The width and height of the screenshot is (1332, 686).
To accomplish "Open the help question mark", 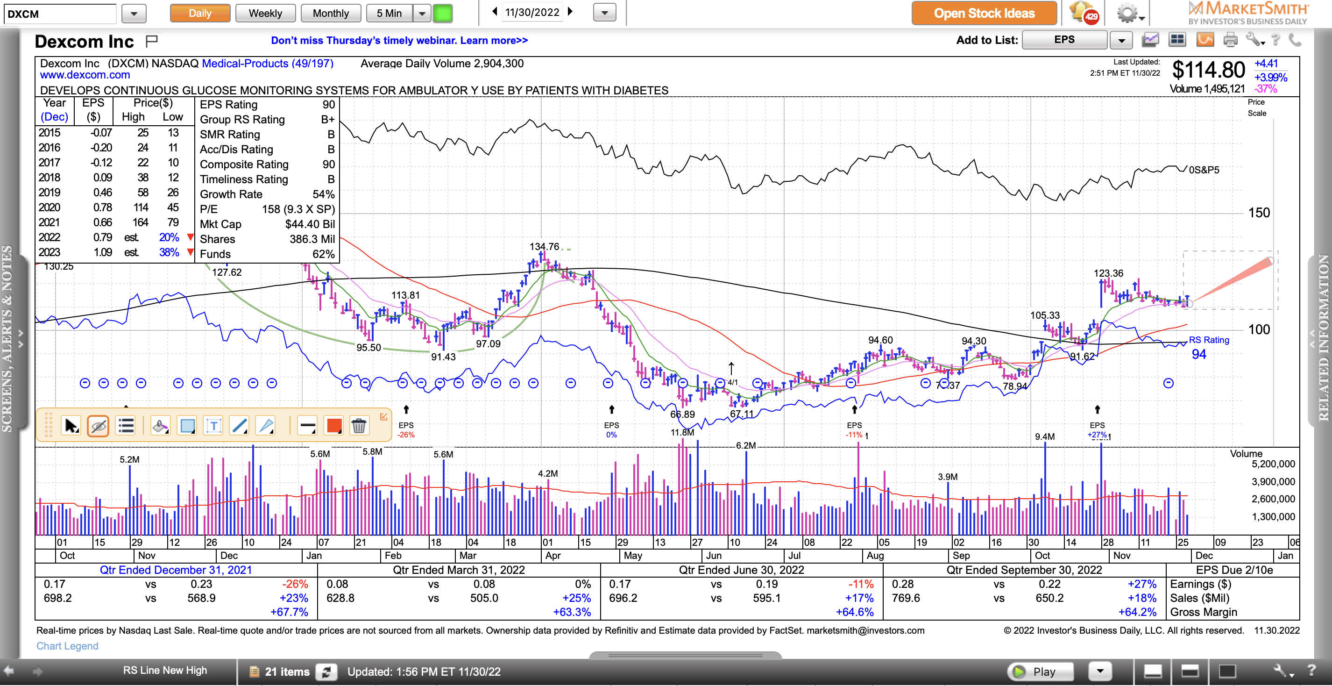I will (x=1275, y=40).
